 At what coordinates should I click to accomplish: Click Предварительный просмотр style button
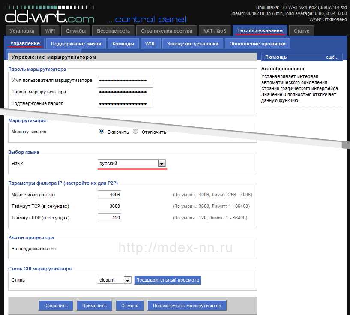168,280
